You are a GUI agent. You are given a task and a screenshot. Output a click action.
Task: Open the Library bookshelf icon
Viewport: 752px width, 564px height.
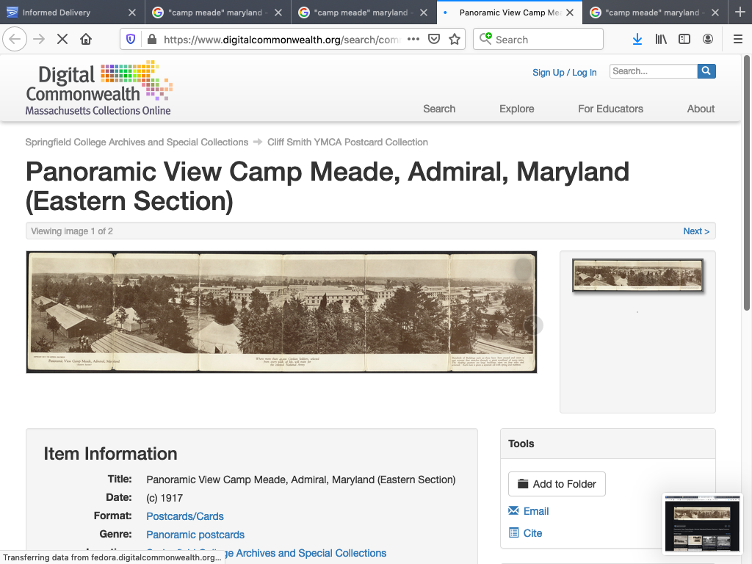tap(661, 40)
